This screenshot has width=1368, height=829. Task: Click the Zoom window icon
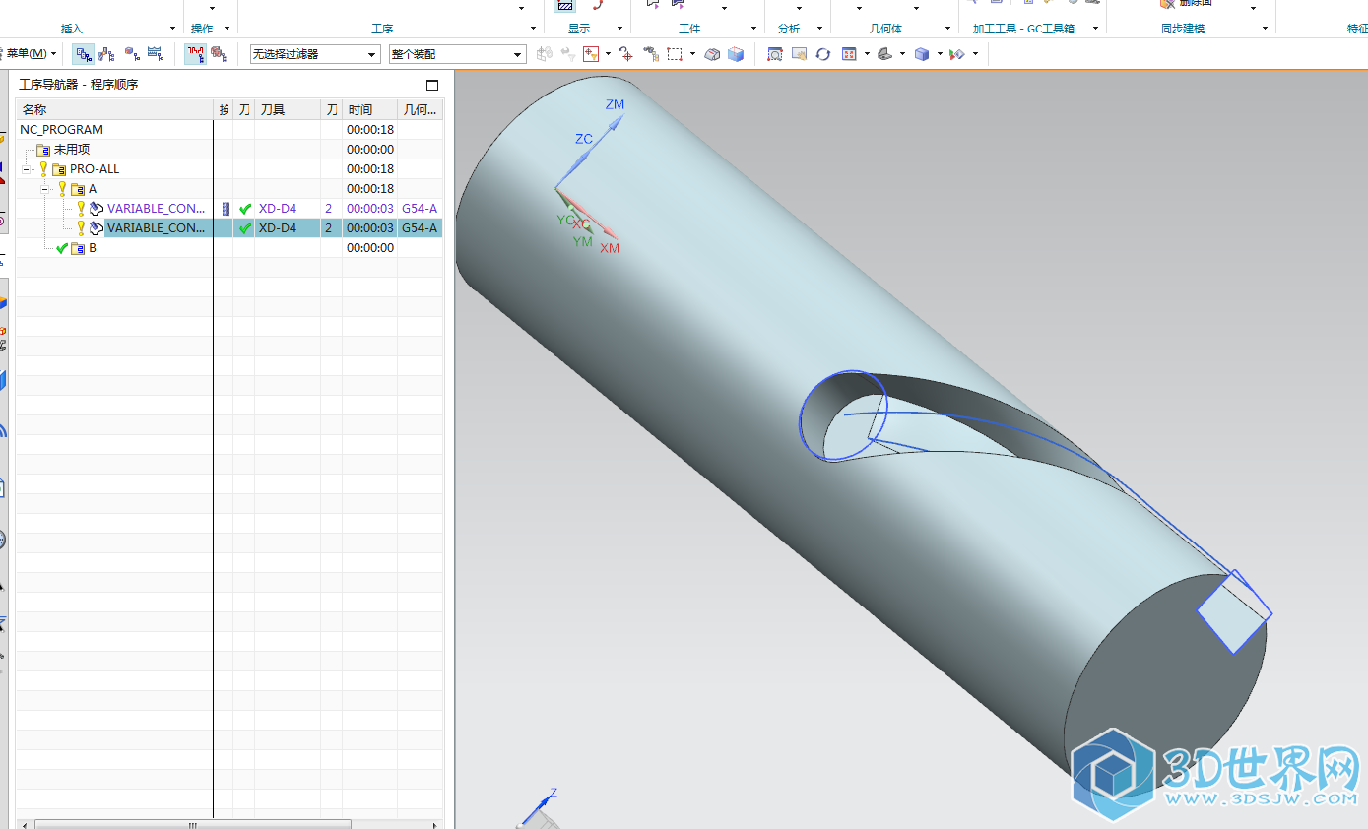[775, 54]
